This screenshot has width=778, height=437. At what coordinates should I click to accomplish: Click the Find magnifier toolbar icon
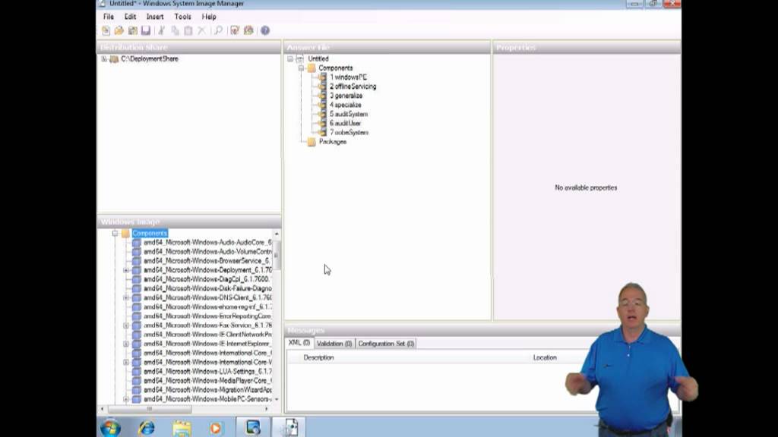(218, 30)
